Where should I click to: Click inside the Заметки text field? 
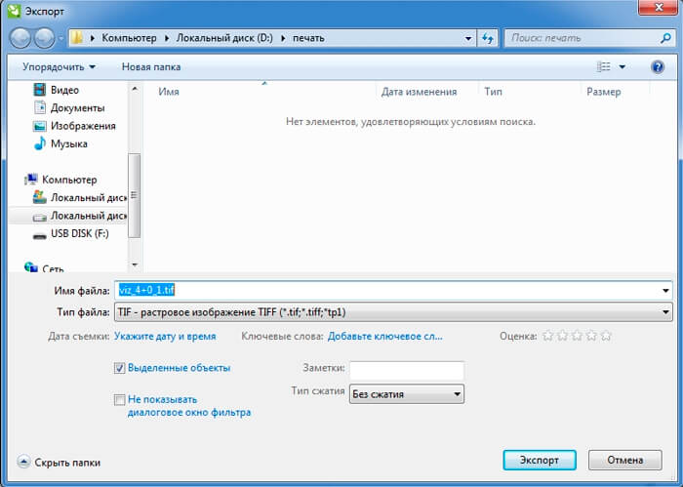406,370
